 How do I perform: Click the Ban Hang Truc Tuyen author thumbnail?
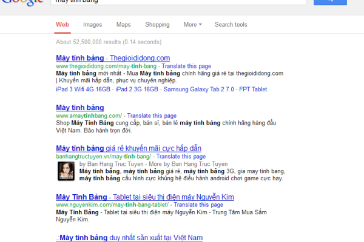66,171
